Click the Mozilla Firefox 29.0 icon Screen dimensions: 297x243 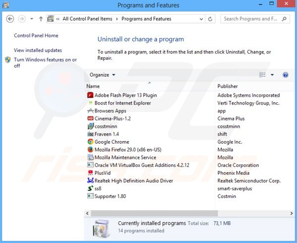tap(91, 150)
